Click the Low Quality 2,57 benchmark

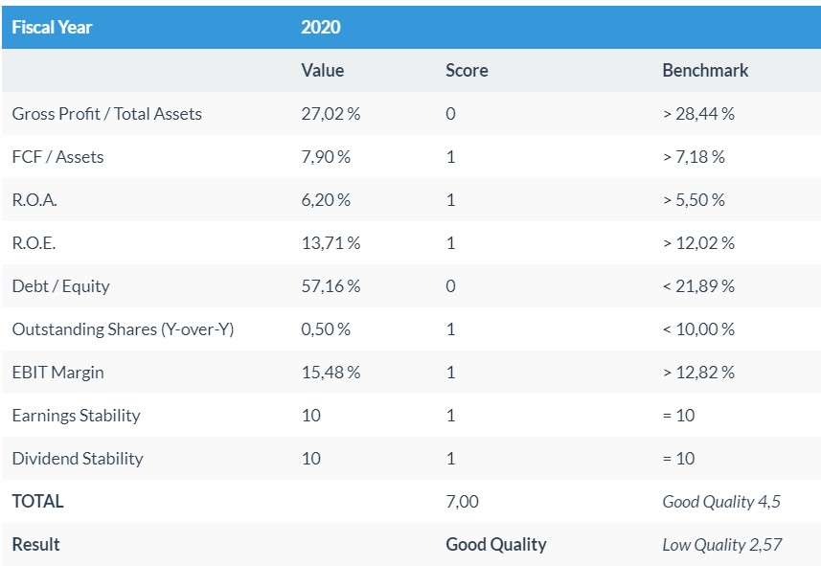click(x=721, y=545)
